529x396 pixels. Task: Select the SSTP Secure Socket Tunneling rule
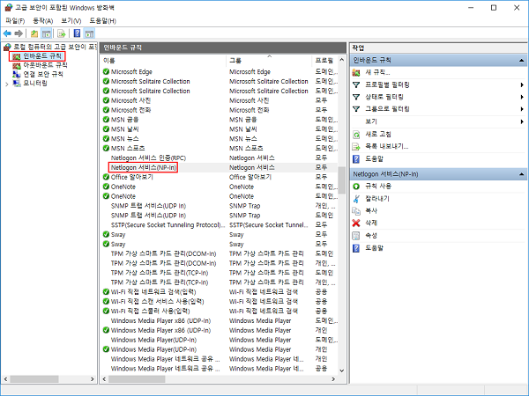tap(220, 224)
